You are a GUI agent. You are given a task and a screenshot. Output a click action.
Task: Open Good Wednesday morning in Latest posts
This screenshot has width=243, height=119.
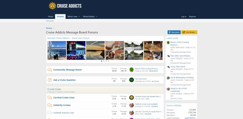[182, 78]
